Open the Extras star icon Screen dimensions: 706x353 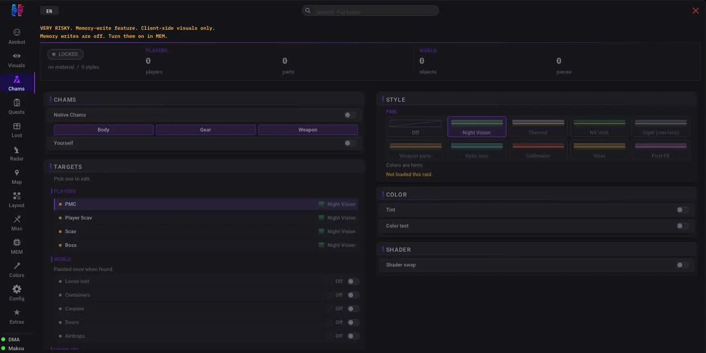click(16, 312)
